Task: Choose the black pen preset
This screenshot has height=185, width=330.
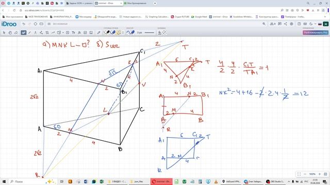Action: coord(107,32)
